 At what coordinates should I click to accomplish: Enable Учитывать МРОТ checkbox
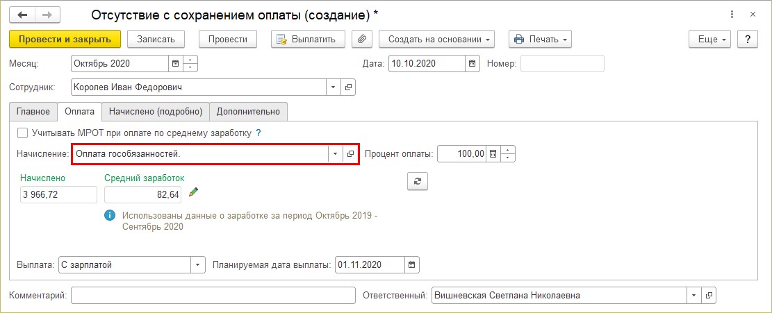[22, 133]
